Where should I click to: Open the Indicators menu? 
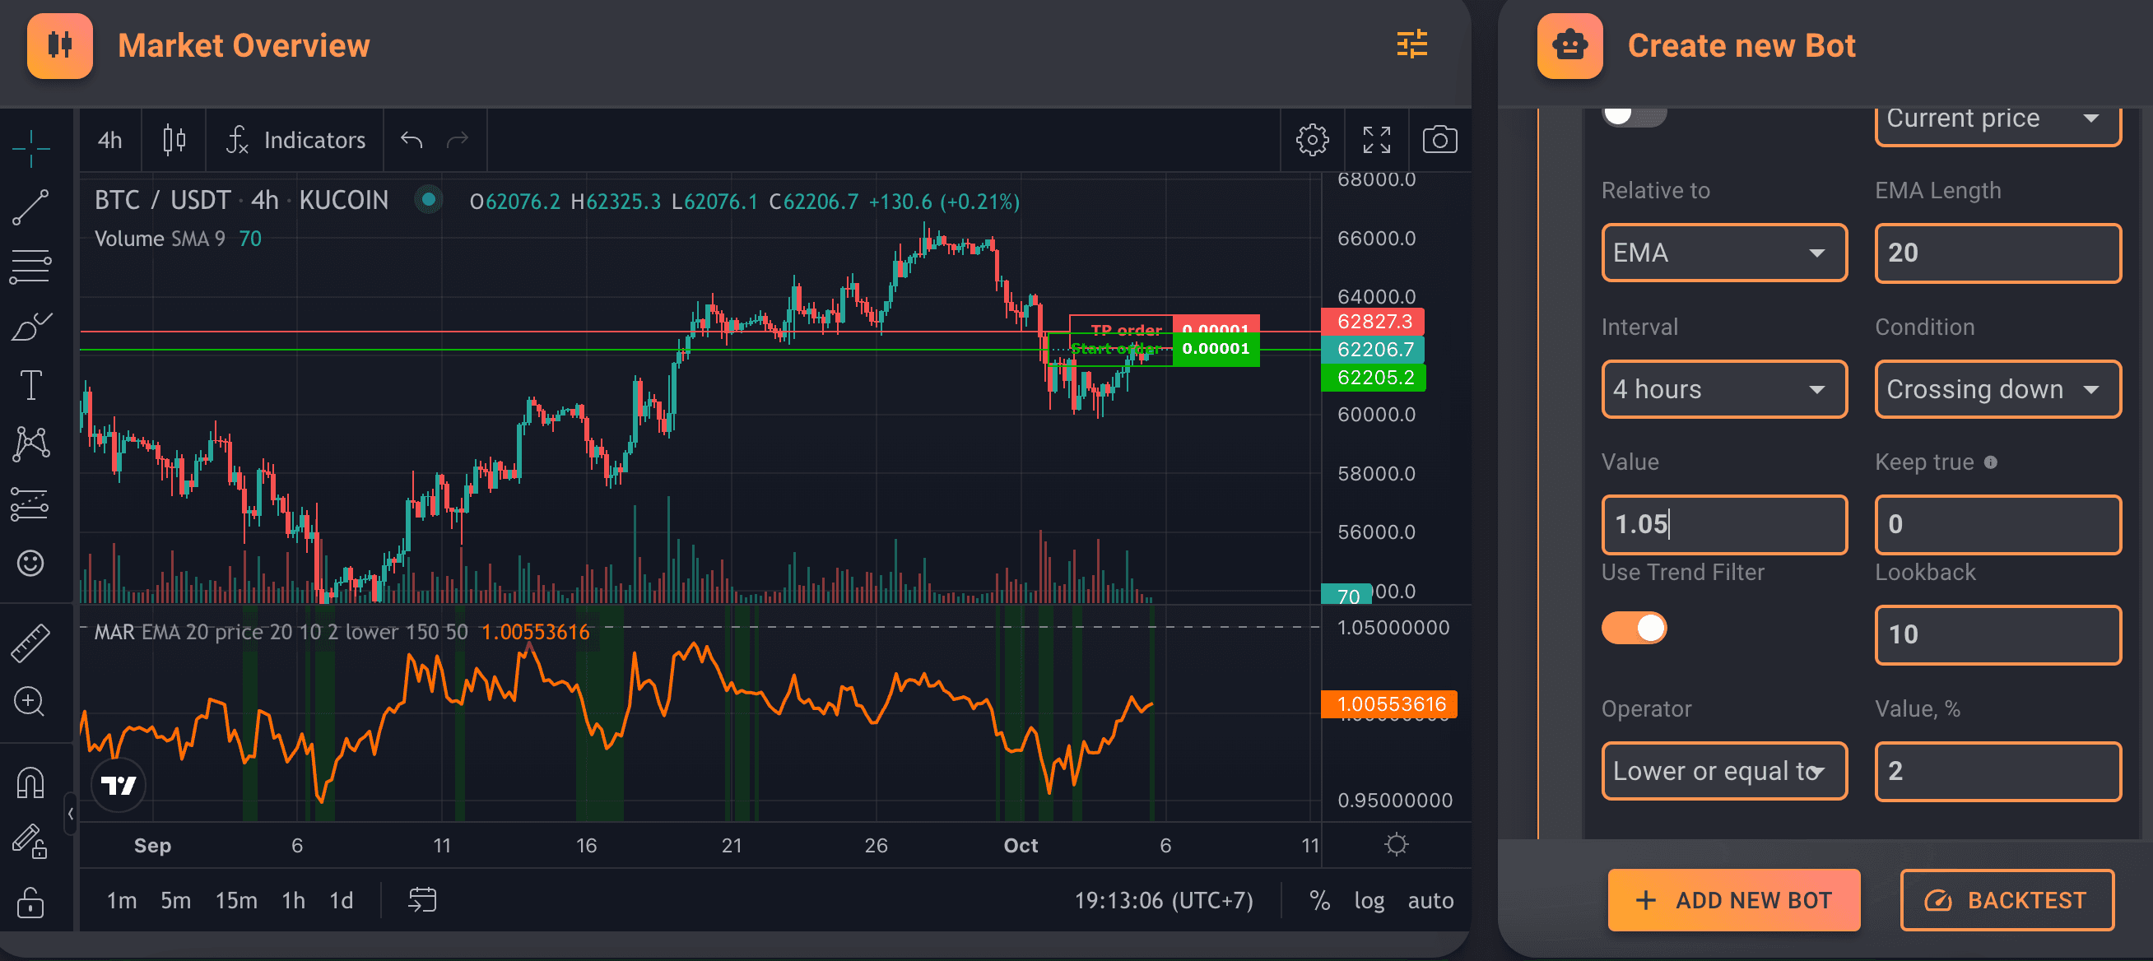point(297,140)
